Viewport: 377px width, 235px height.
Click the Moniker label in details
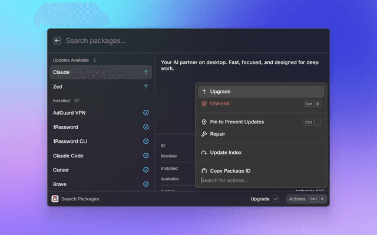click(x=169, y=156)
